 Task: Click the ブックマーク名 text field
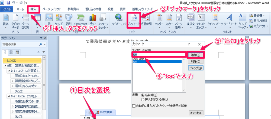[159, 55]
